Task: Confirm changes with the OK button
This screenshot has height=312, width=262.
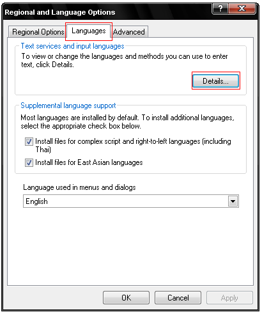Action: coord(126,298)
